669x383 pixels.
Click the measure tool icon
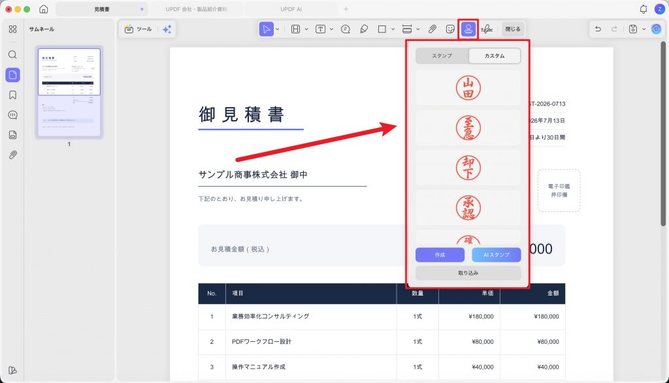tap(407, 29)
